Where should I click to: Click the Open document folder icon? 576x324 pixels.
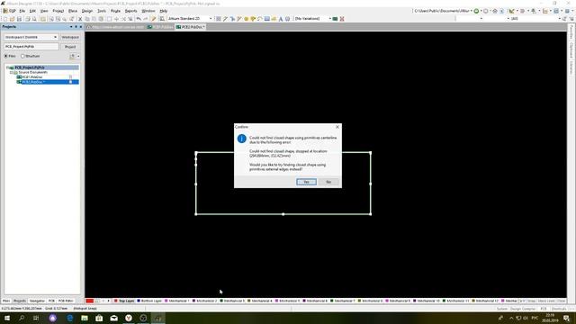(12, 19)
